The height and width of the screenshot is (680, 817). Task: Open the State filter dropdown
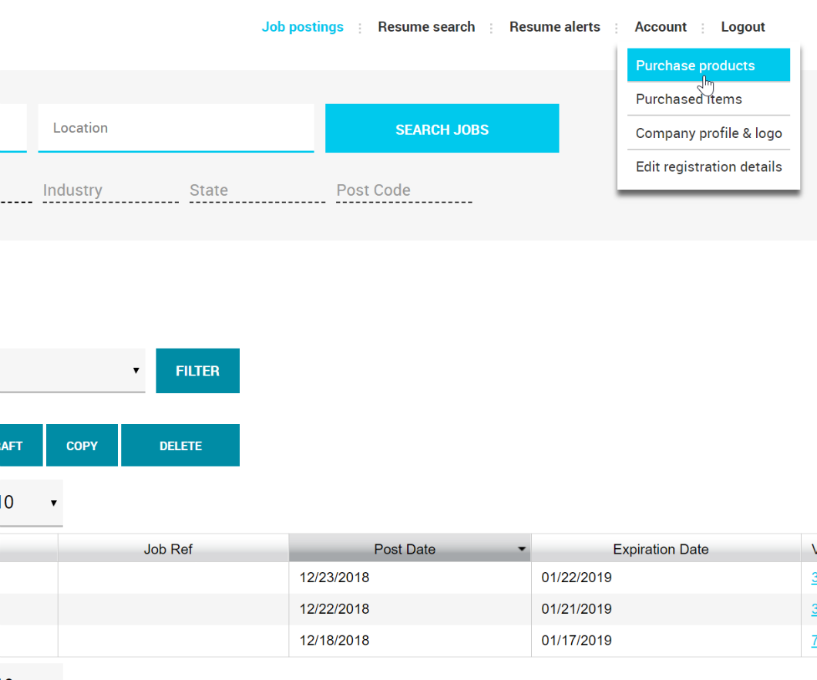(257, 190)
